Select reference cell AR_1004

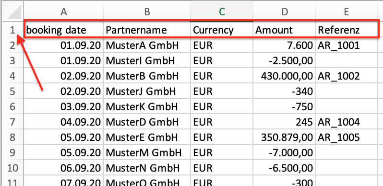347,122
